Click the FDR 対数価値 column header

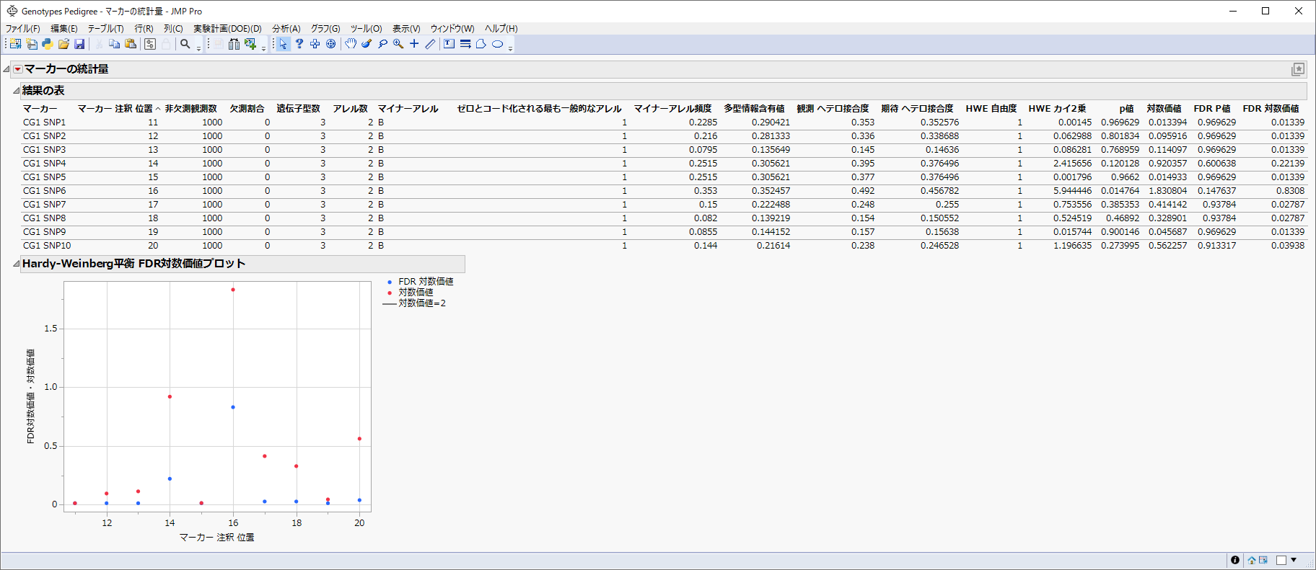click(x=1271, y=109)
